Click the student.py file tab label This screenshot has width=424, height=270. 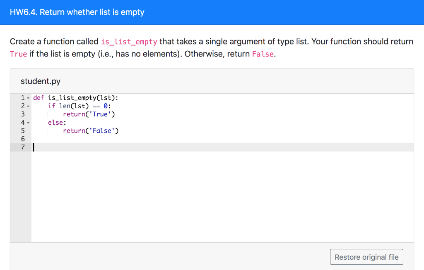click(x=40, y=81)
